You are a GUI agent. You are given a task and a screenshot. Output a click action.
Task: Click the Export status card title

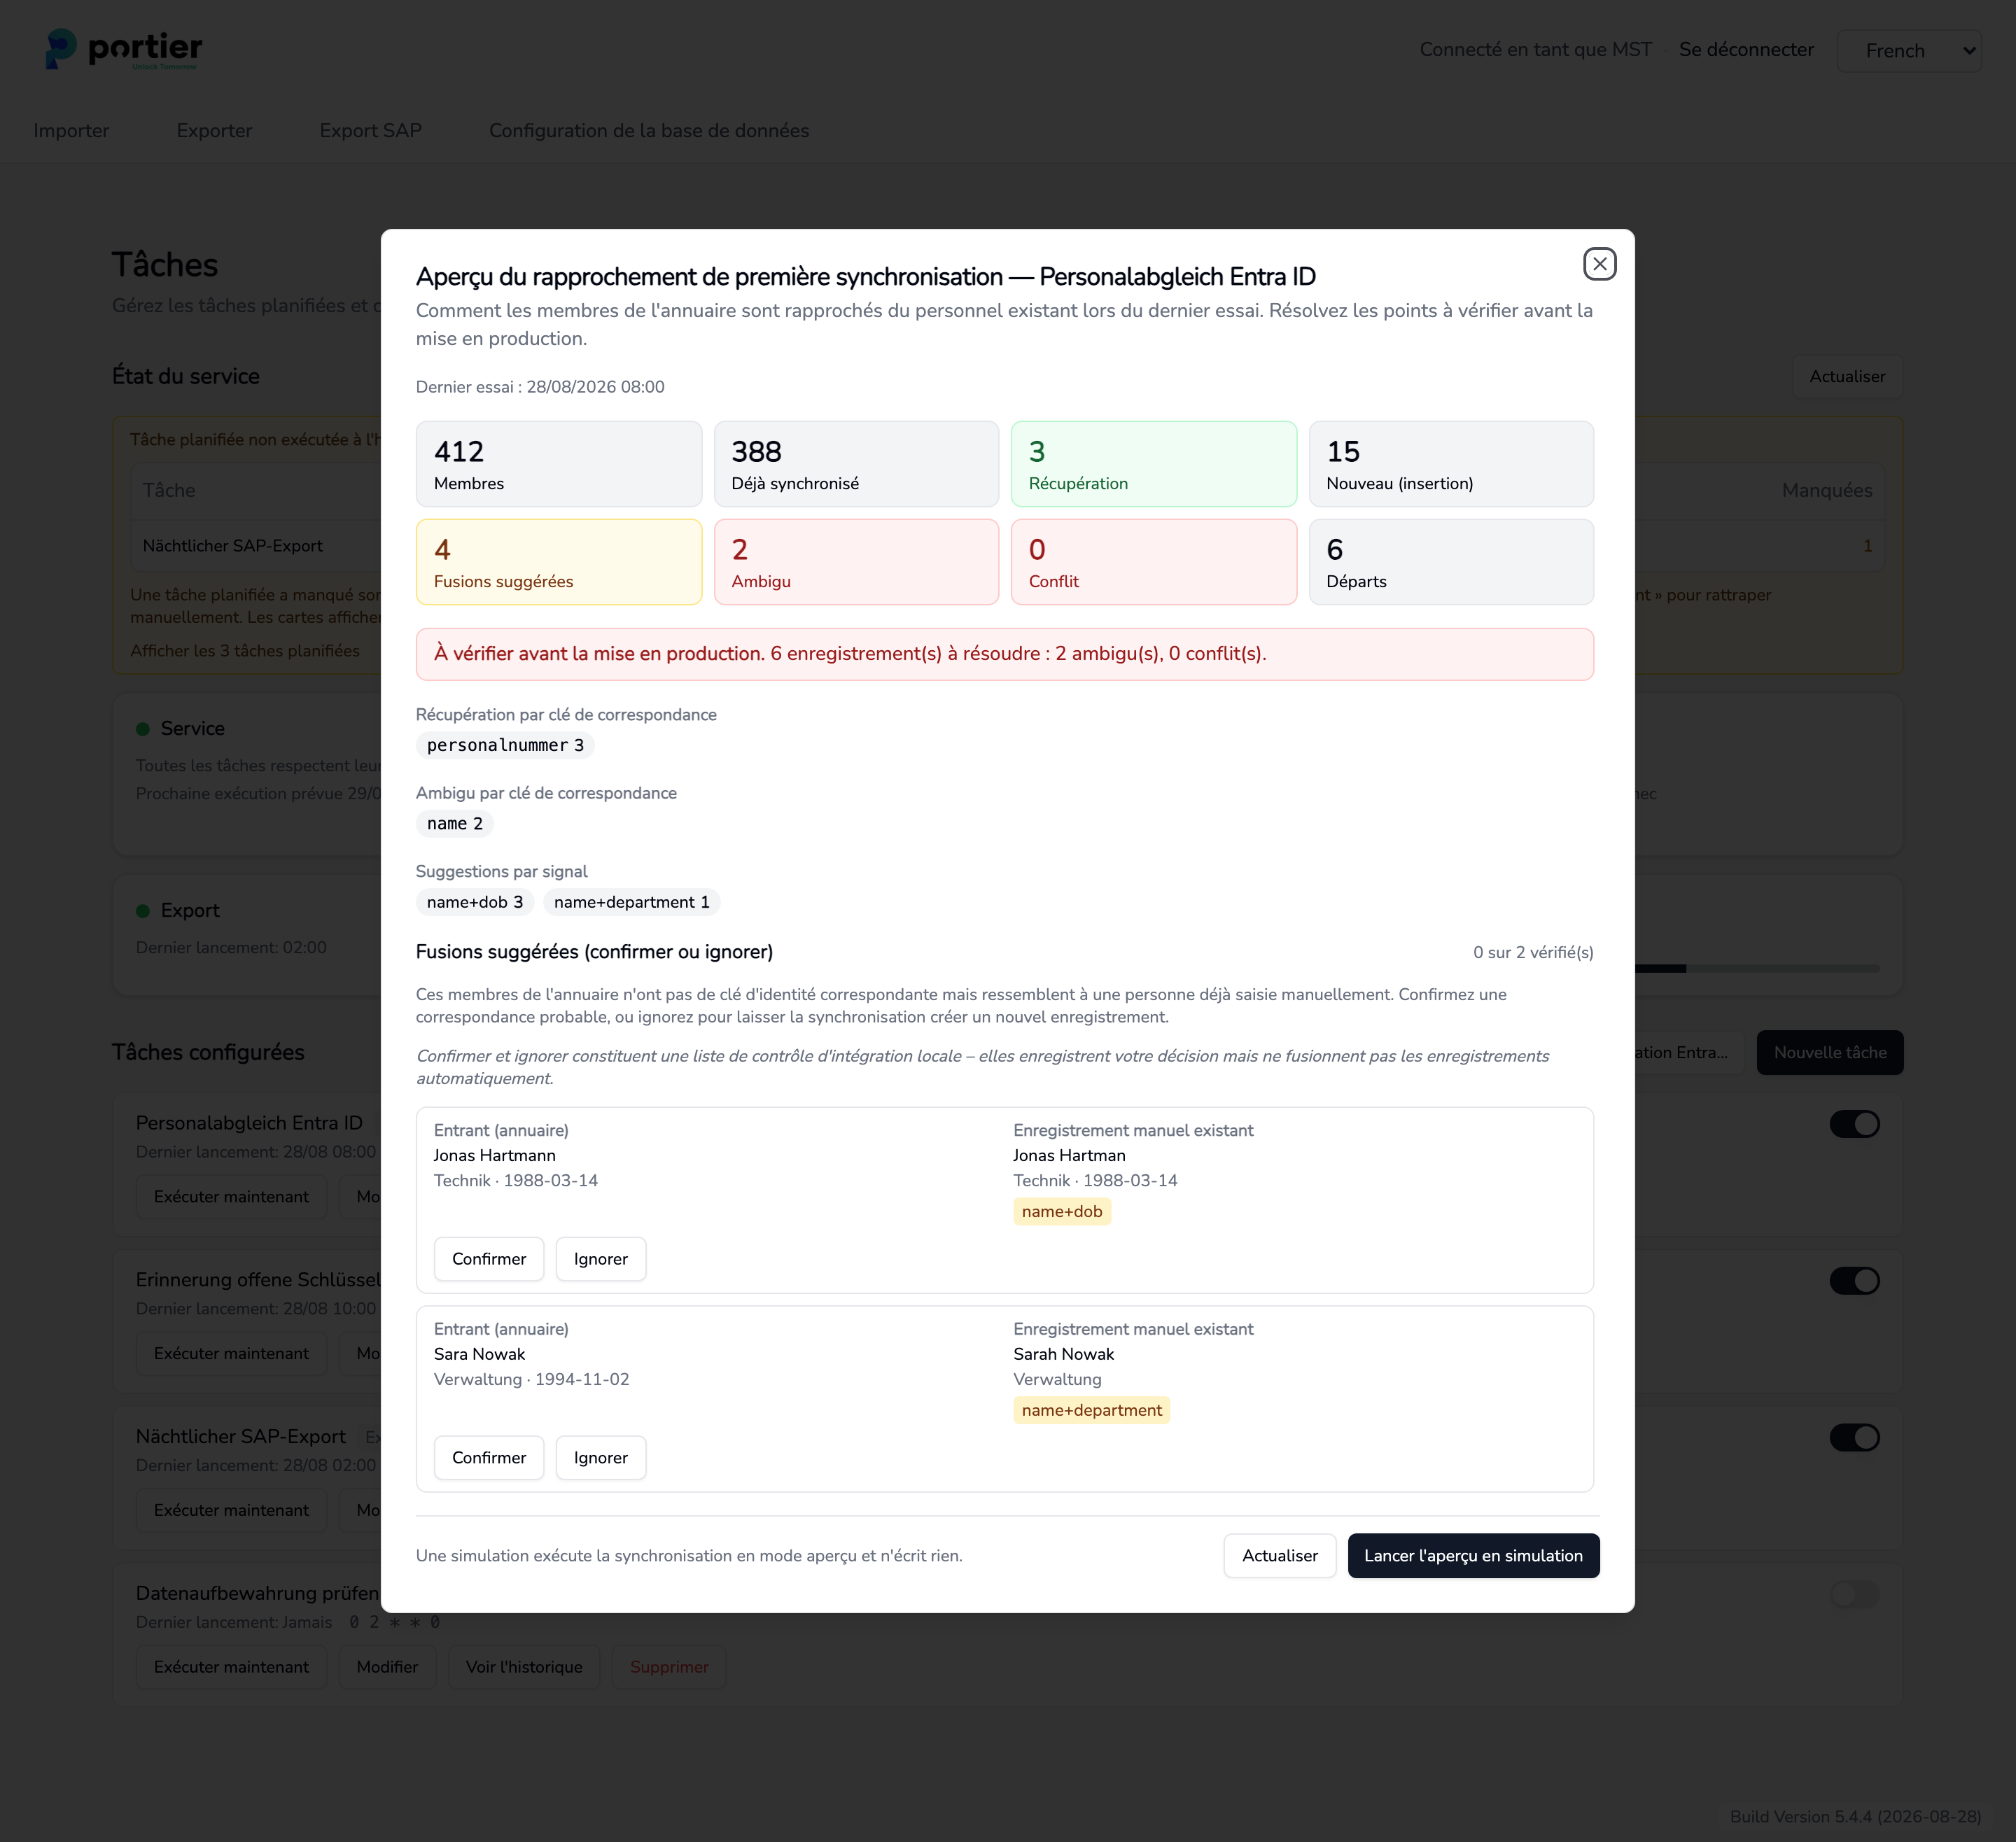coord(190,911)
